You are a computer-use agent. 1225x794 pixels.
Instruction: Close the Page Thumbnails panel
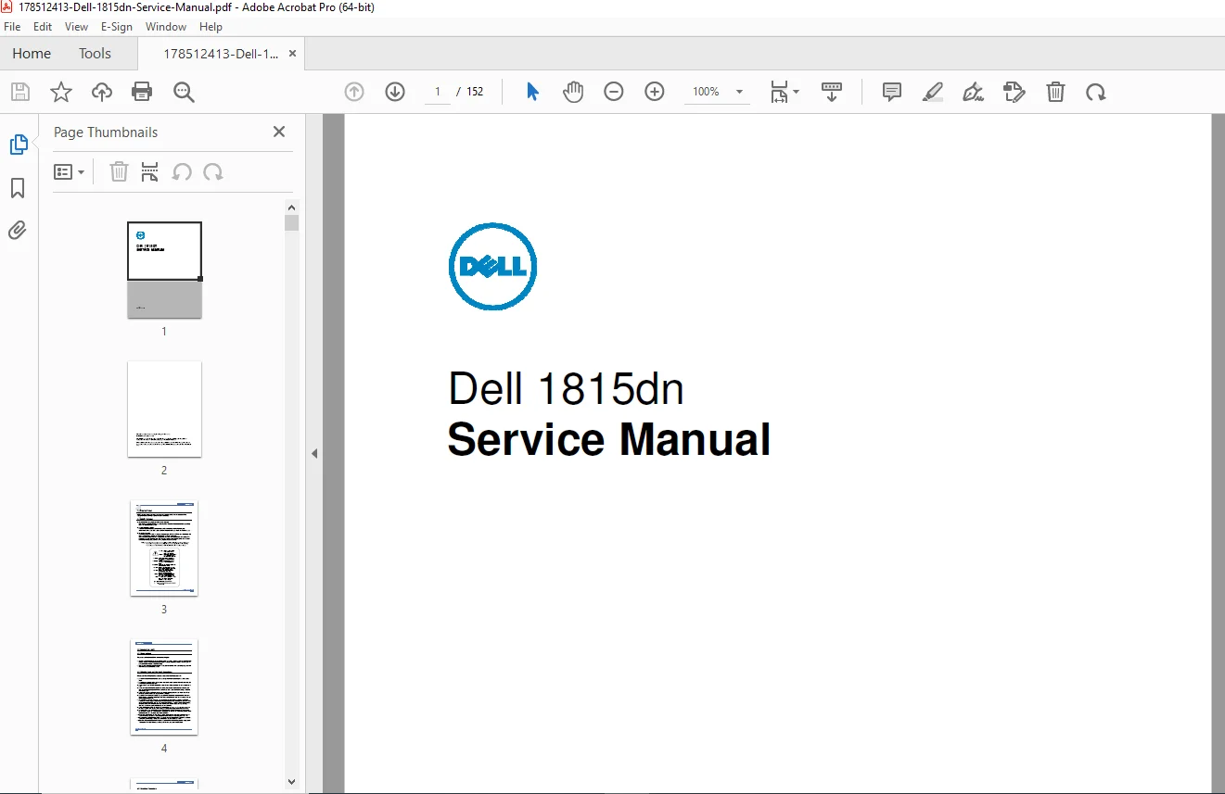pyautogui.click(x=279, y=132)
